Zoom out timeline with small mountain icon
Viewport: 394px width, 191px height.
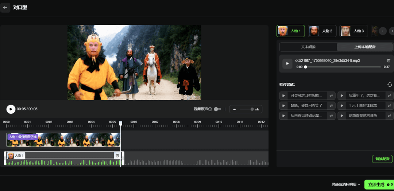235,109
